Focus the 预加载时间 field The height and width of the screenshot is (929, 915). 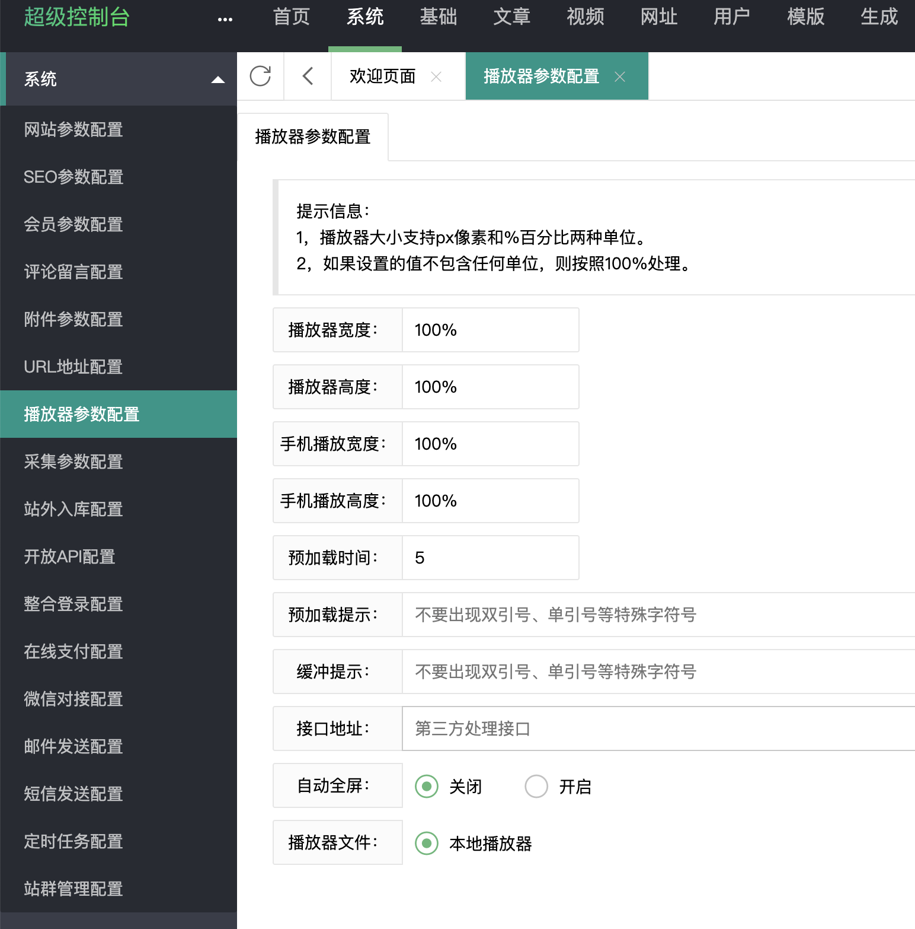[x=491, y=558]
